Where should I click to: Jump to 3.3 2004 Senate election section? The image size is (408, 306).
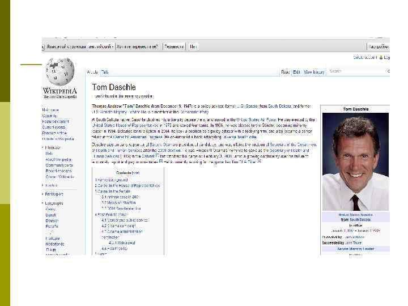coord(121,209)
